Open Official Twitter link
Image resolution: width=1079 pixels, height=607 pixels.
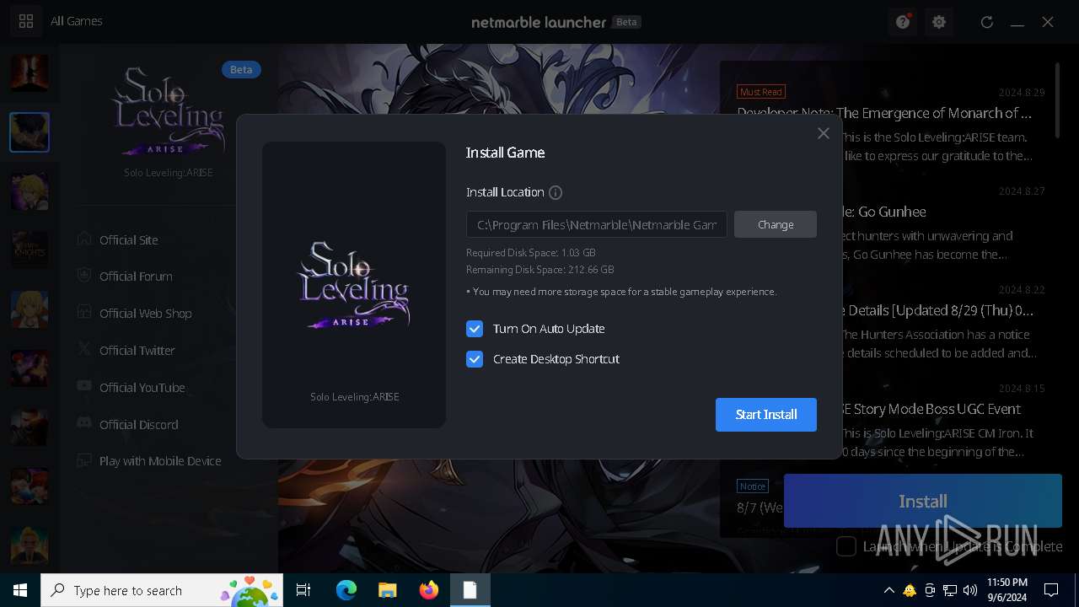pos(137,351)
